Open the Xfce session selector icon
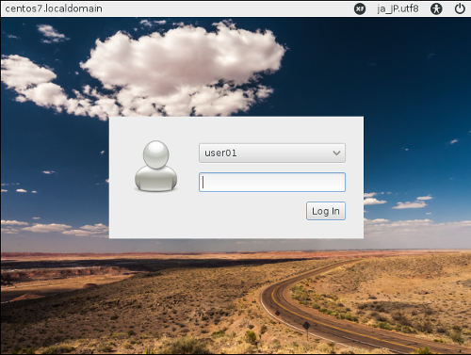This screenshot has height=355, width=471. tap(360, 8)
